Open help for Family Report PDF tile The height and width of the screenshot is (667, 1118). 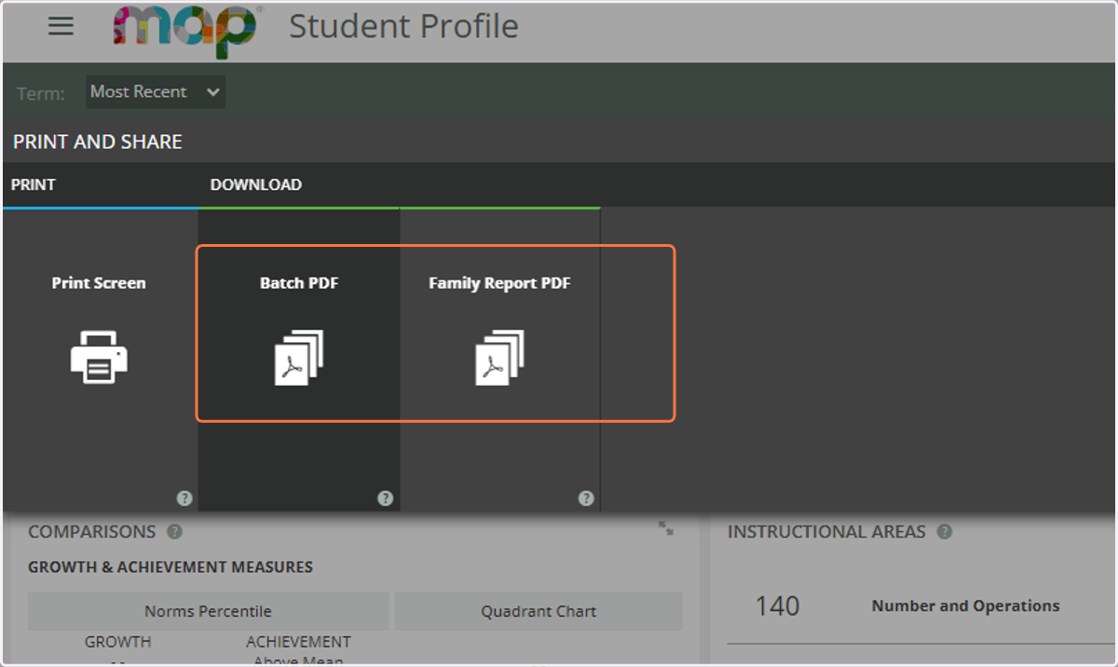586,498
